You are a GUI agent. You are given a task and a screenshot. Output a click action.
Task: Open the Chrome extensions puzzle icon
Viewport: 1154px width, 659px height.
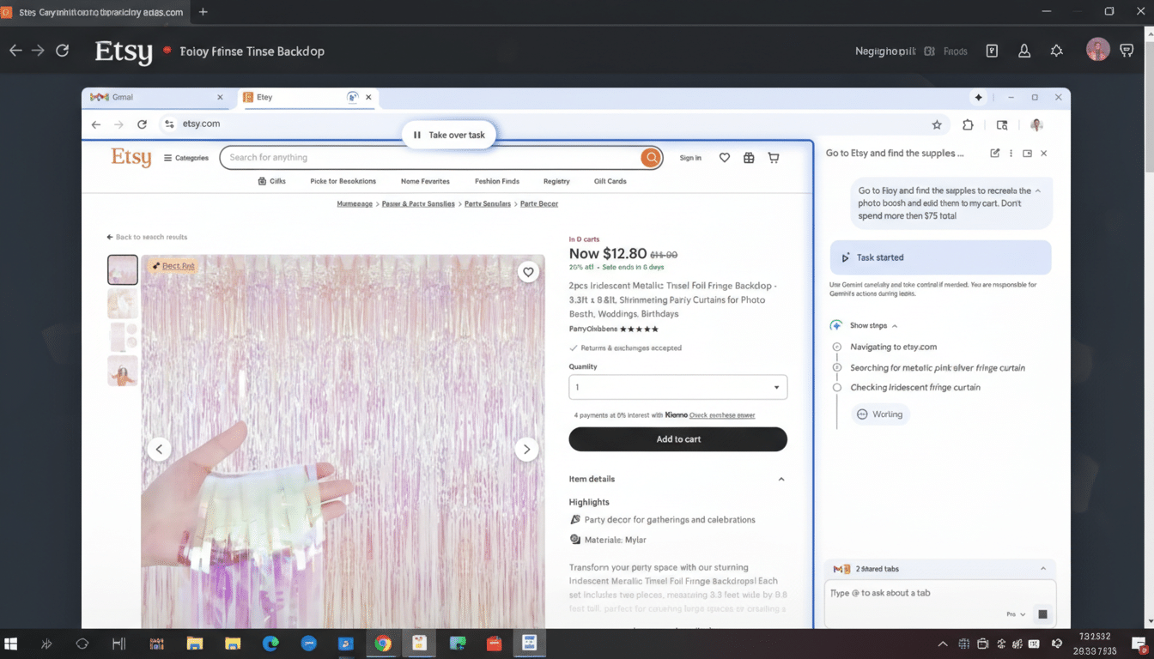pyautogui.click(x=968, y=124)
